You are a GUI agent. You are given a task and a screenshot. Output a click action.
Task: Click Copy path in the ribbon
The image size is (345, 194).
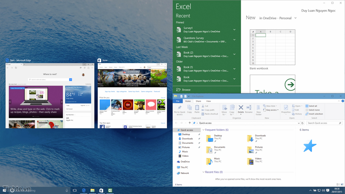tap(208, 110)
